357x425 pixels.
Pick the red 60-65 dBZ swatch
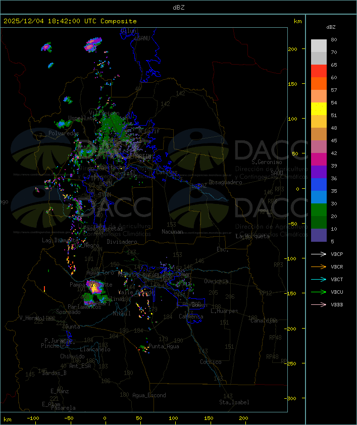[x=319, y=71]
